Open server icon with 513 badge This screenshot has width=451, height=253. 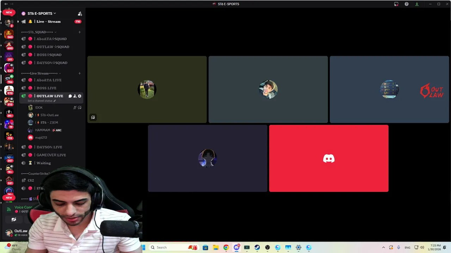coord(9,102)
